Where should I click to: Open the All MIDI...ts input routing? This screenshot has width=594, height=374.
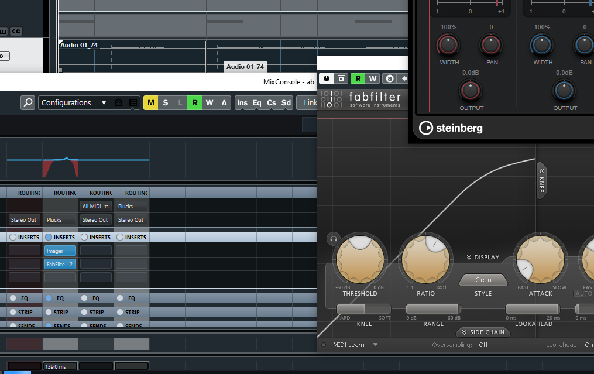[96, 207]
